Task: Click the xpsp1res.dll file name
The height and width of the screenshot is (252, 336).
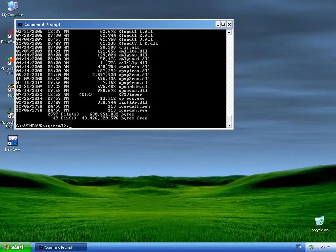Action: coord(134,71)
